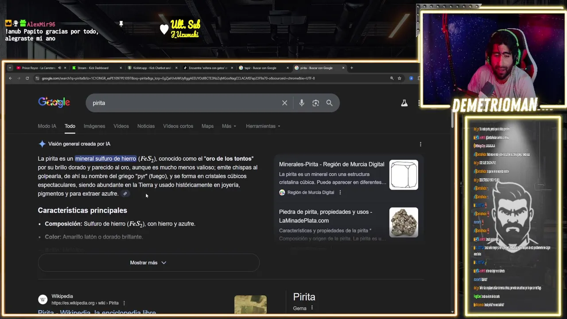
Task: Close the Kicklet.app tab
Action: [176, 68]
